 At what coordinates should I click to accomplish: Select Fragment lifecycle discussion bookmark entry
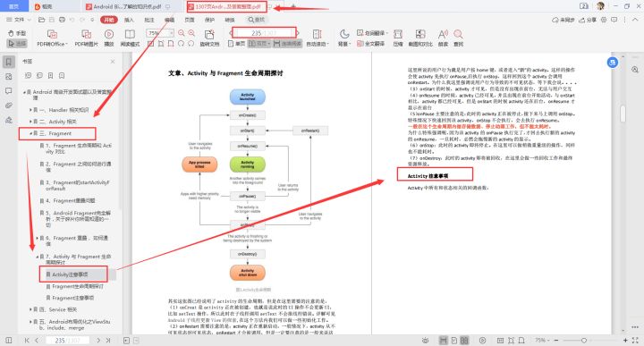click(75, 286)
